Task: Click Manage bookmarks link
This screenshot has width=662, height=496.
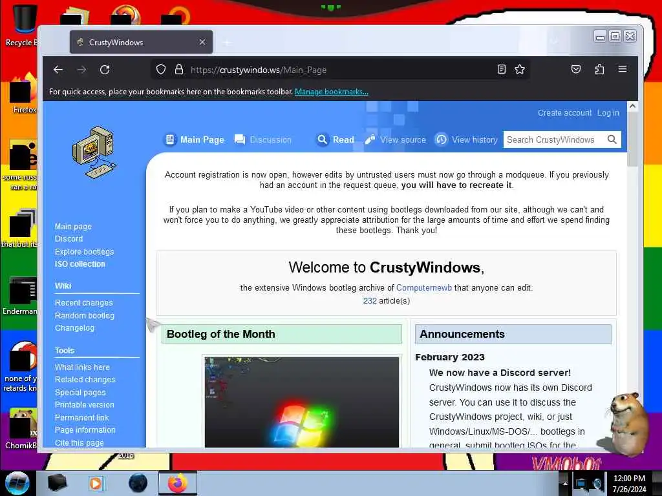Action: [332, 92]
